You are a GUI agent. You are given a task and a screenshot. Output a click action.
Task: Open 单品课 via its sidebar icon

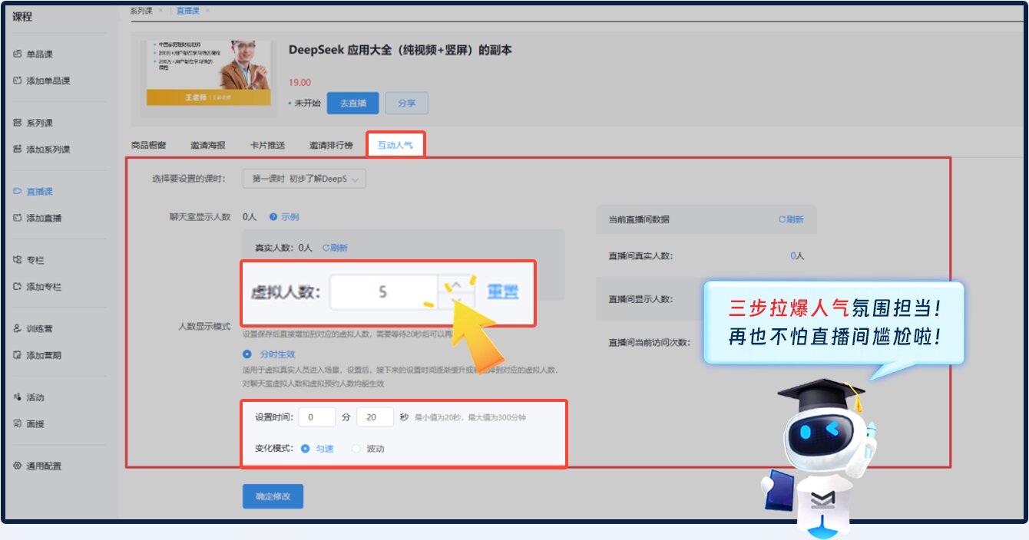pos(18,54)
